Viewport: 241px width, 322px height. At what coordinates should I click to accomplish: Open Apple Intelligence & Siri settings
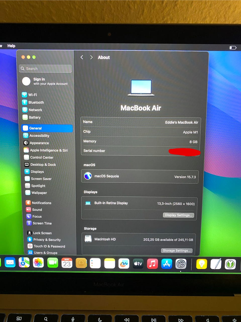[x=46, y=150]
